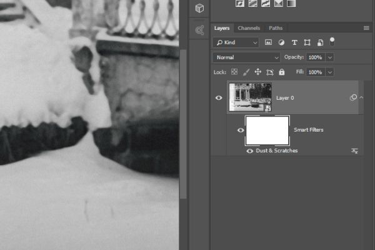The height and width of the screenshot is (250, 375).
Task: Hide Layer 0 using eye icon
Action: [219, 98]
